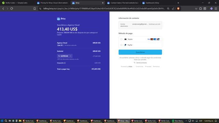Click the Tarjeta credit card icon
This screenshot has height=123, width=219.
126,39
